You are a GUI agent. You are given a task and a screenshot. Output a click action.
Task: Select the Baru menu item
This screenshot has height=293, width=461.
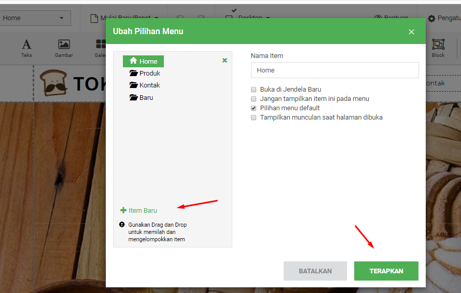tap(141, 97)
